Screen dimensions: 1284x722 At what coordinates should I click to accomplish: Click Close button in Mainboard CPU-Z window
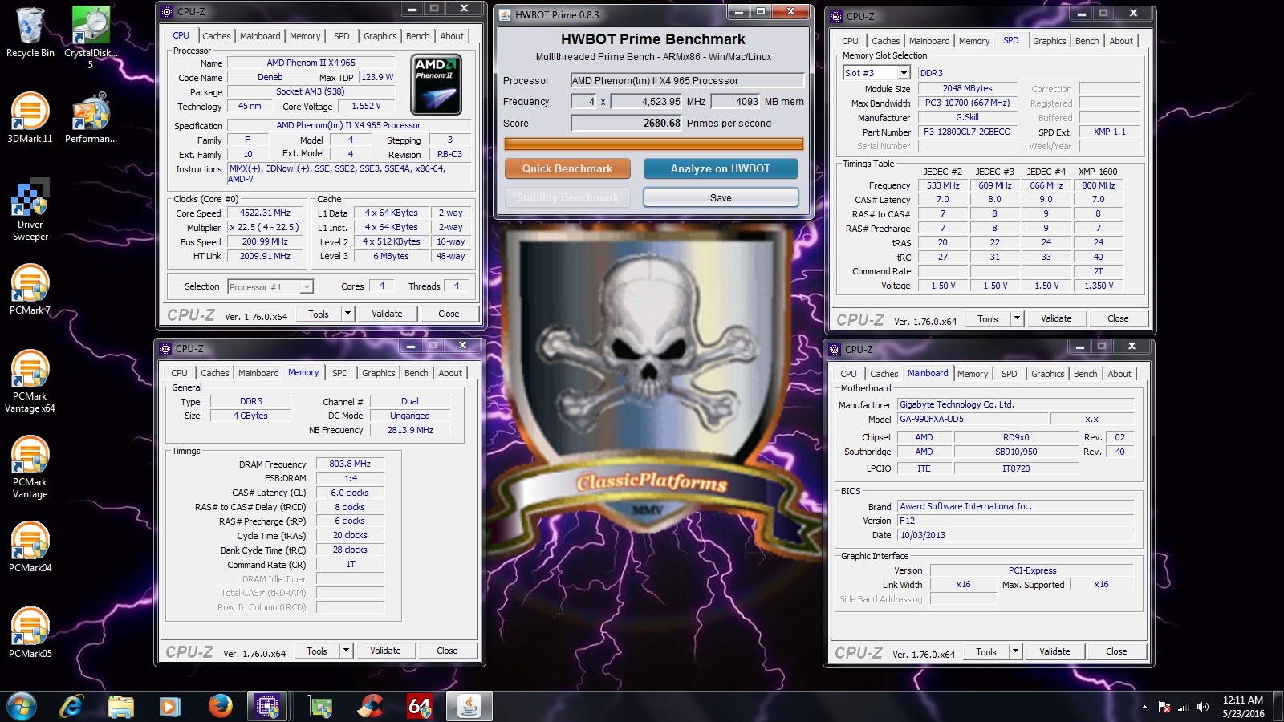[x=1116, y=651]
